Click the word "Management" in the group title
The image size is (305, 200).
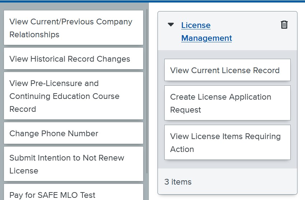pos(207,38)
